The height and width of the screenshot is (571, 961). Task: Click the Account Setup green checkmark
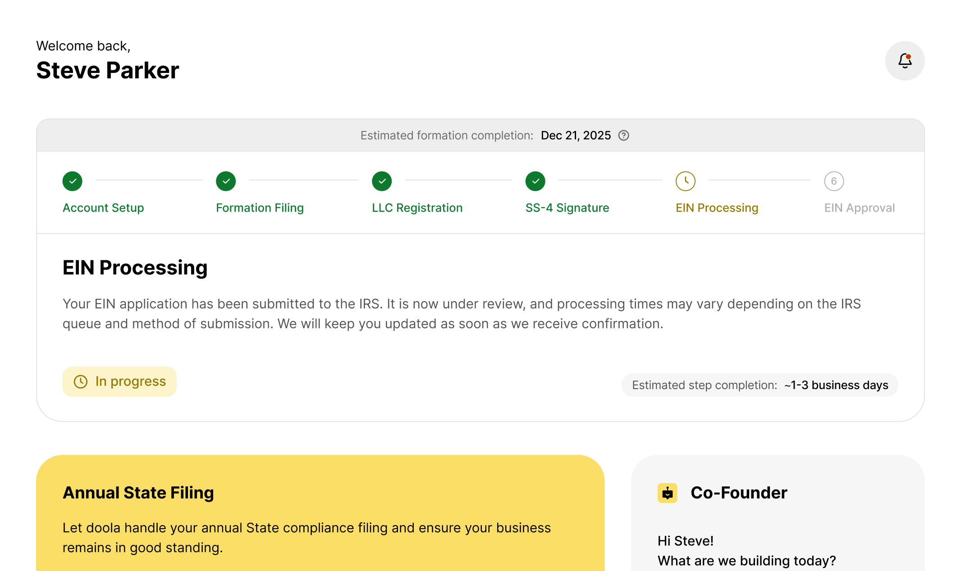tap(73, 181)
